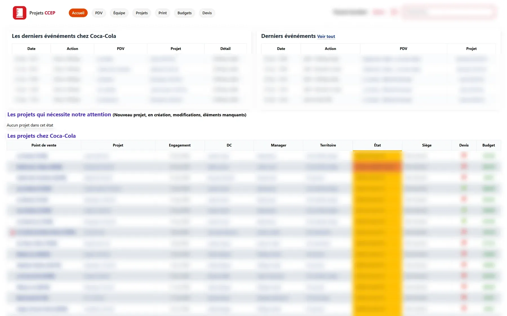
Task: Follow the Voir tout link
Action: pos(326,37)
